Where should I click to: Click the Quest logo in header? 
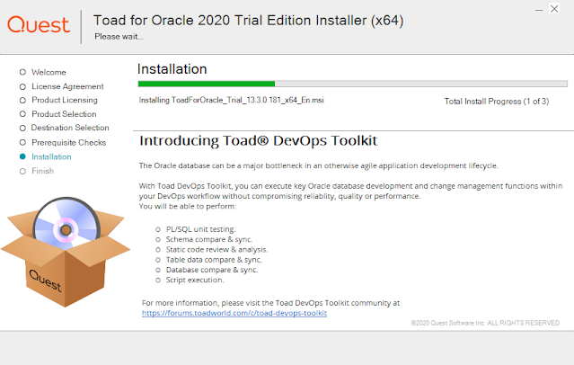(x=39, y=25)
